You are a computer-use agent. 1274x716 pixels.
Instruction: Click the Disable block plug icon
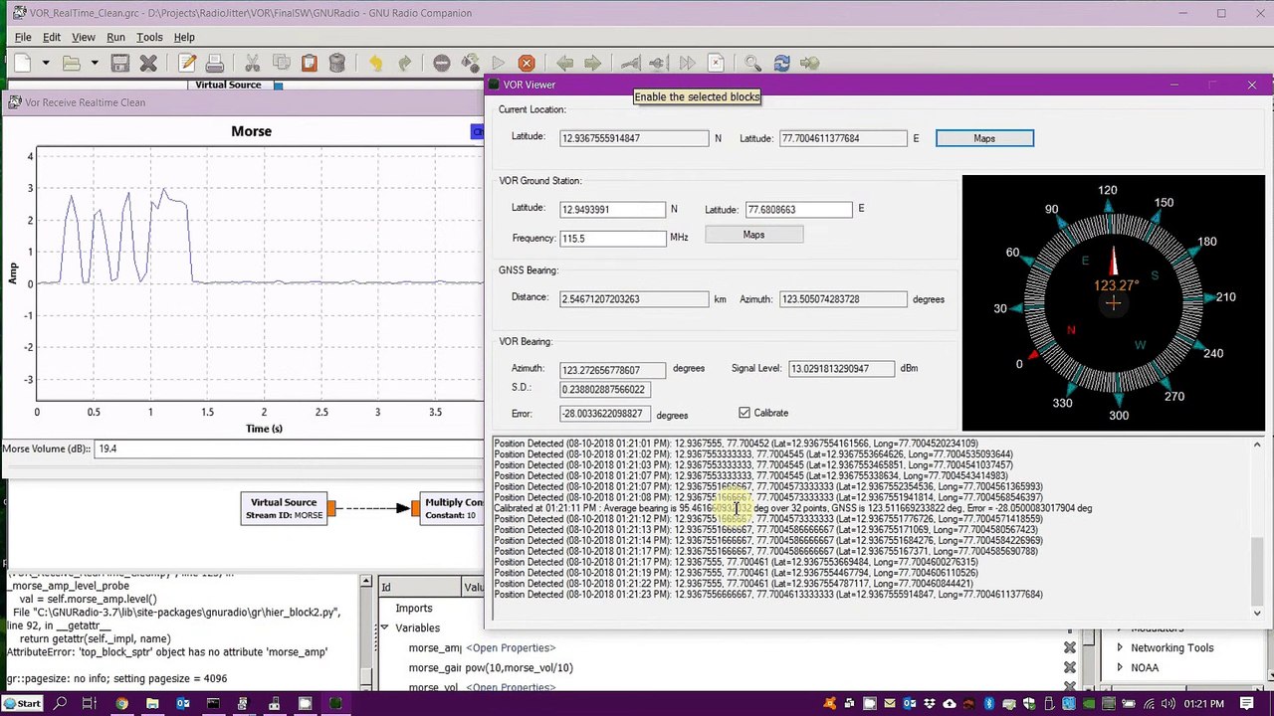[658, 63]
